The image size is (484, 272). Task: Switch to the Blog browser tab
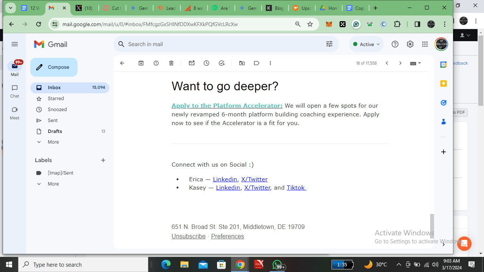point(275,8)
